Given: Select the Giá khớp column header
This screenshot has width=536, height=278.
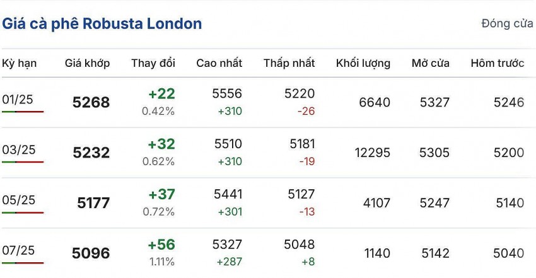Looking at the screenshot, I should (87, 63).
